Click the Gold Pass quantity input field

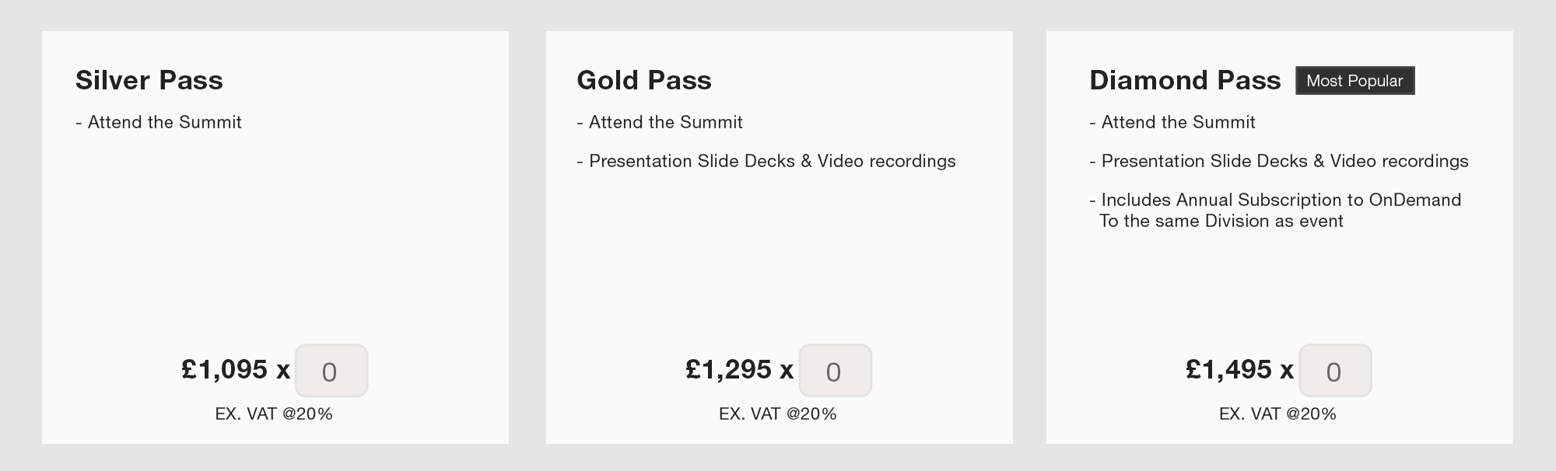pos(836,371)
